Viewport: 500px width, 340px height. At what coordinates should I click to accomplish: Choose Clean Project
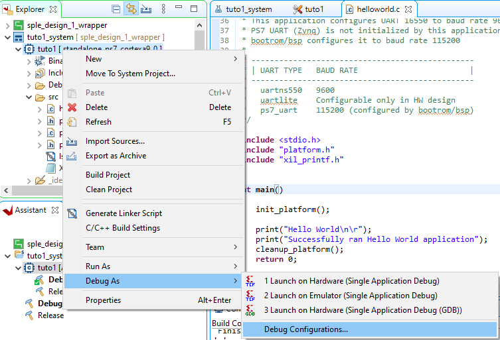[x=154, y=190]
